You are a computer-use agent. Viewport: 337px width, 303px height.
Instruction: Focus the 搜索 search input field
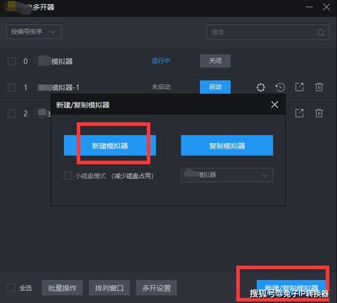pos(261,32)
